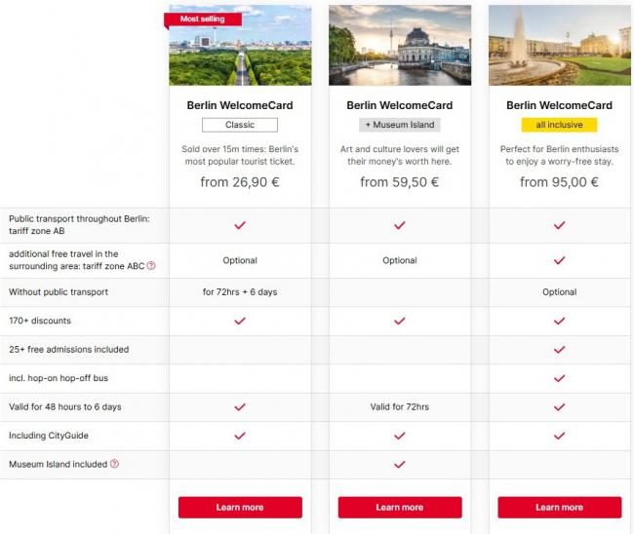Click all inclusive hop-on hop-off bus checkmark
The image size is (634, 534).
click(x=559, y=378)
